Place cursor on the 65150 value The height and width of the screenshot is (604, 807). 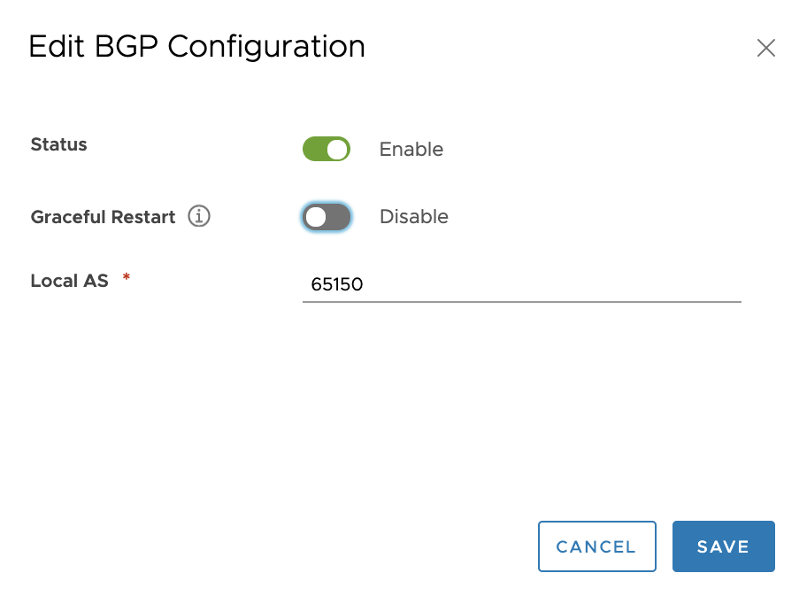336,284
